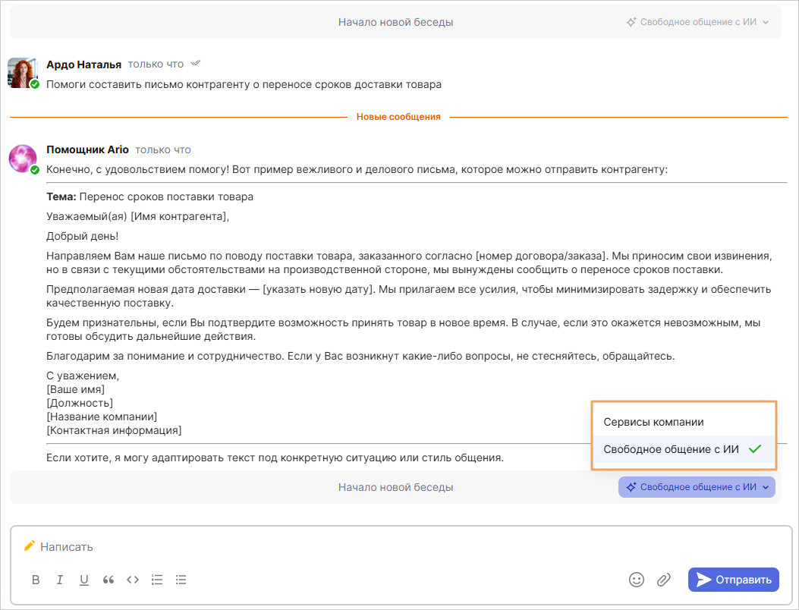This screenshot has height=610, width=799.
Task: Open the Помощник Ario bot avatar
Action: [x=22, y=159]
